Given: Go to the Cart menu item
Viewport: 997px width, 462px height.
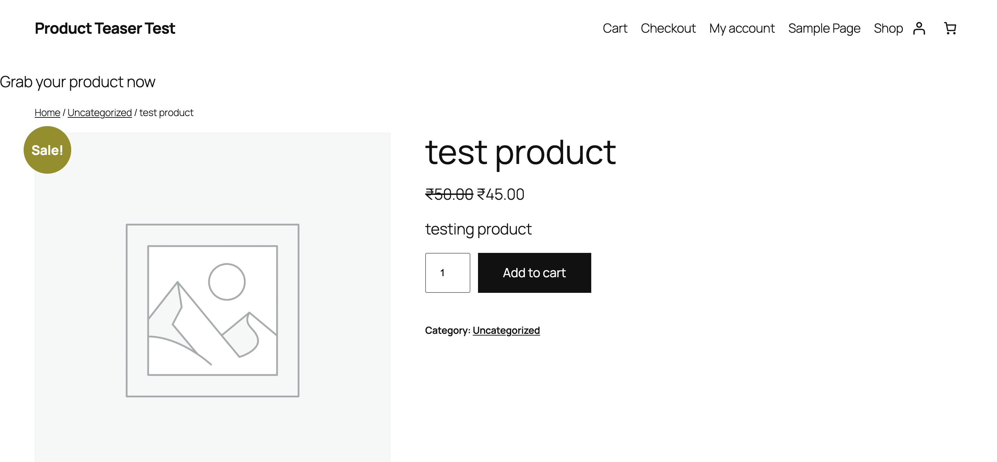Looking at the screenshot, I should (x=615, y=28).
